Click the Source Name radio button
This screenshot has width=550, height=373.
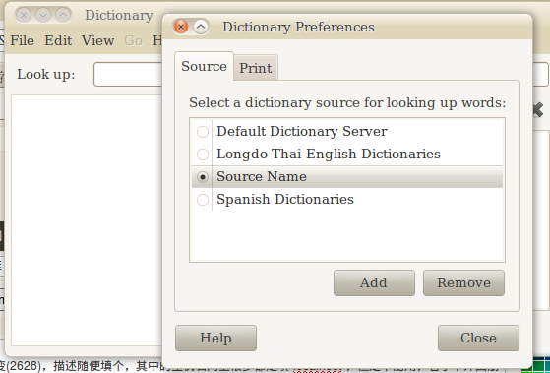203,177
